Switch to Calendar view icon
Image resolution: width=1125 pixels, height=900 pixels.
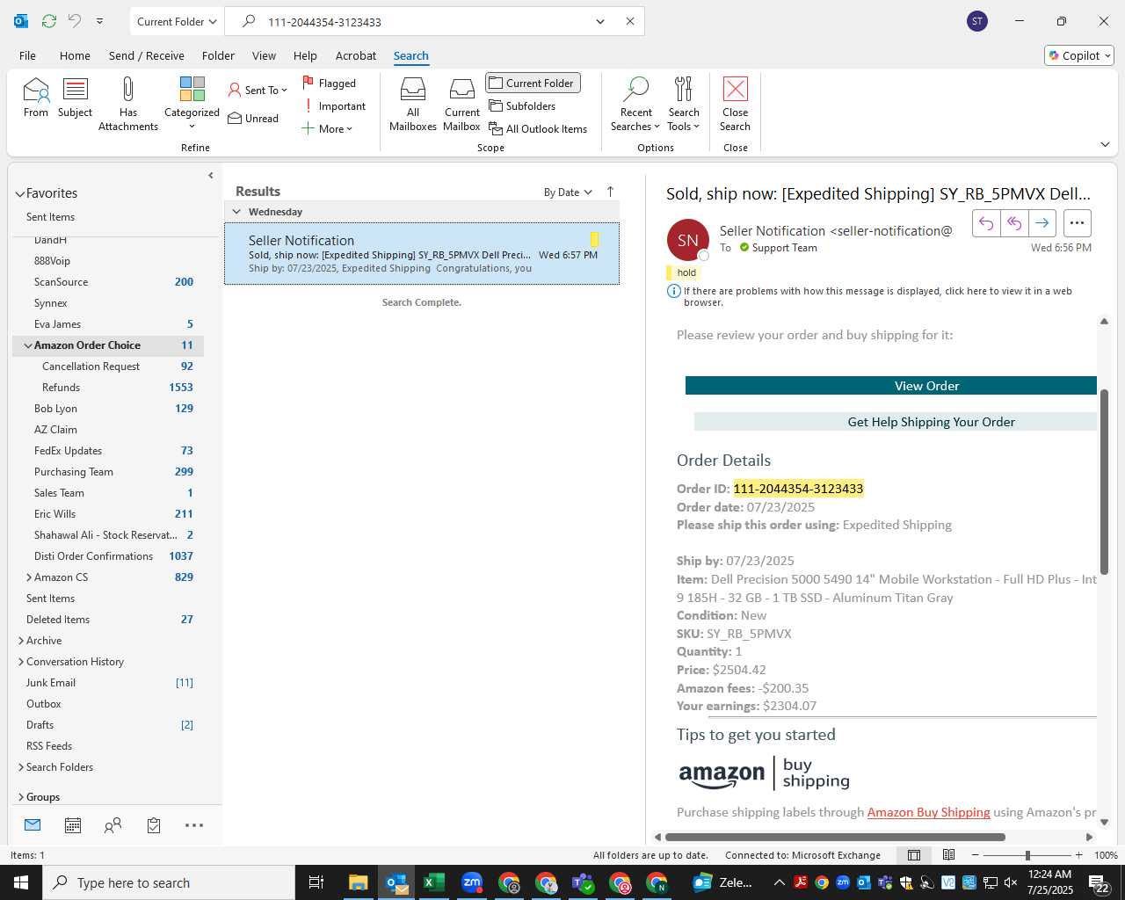point(73,825)
